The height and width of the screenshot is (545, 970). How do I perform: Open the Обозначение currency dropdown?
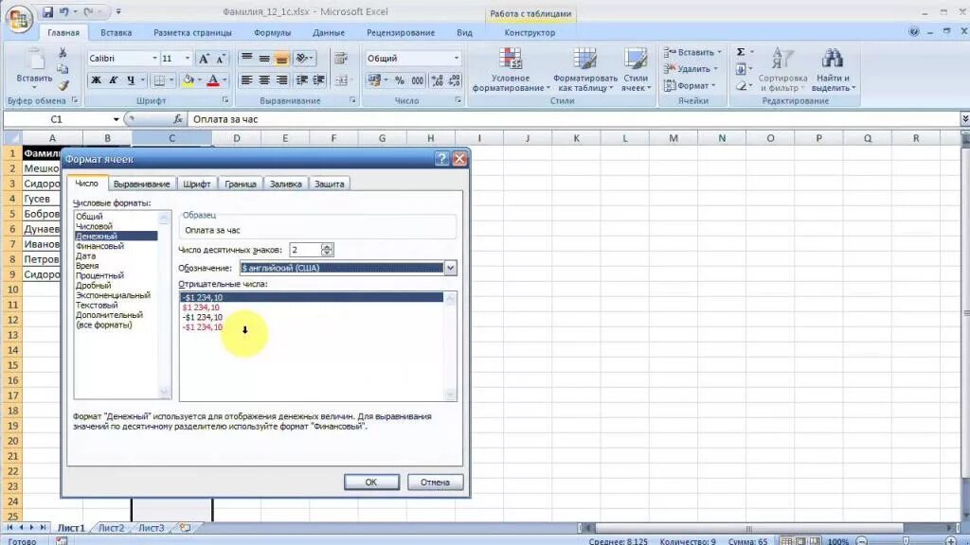[x=450, y=268]
